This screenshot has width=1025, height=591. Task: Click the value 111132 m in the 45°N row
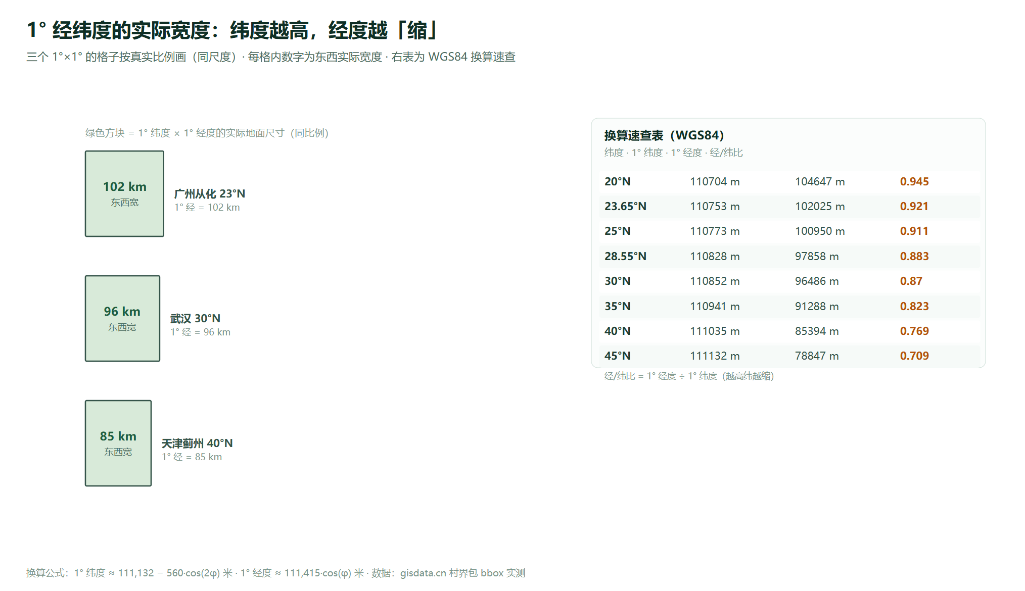[715, 356]
